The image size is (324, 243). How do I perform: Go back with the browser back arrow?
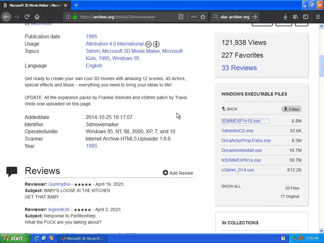click(x=6, y=17)
